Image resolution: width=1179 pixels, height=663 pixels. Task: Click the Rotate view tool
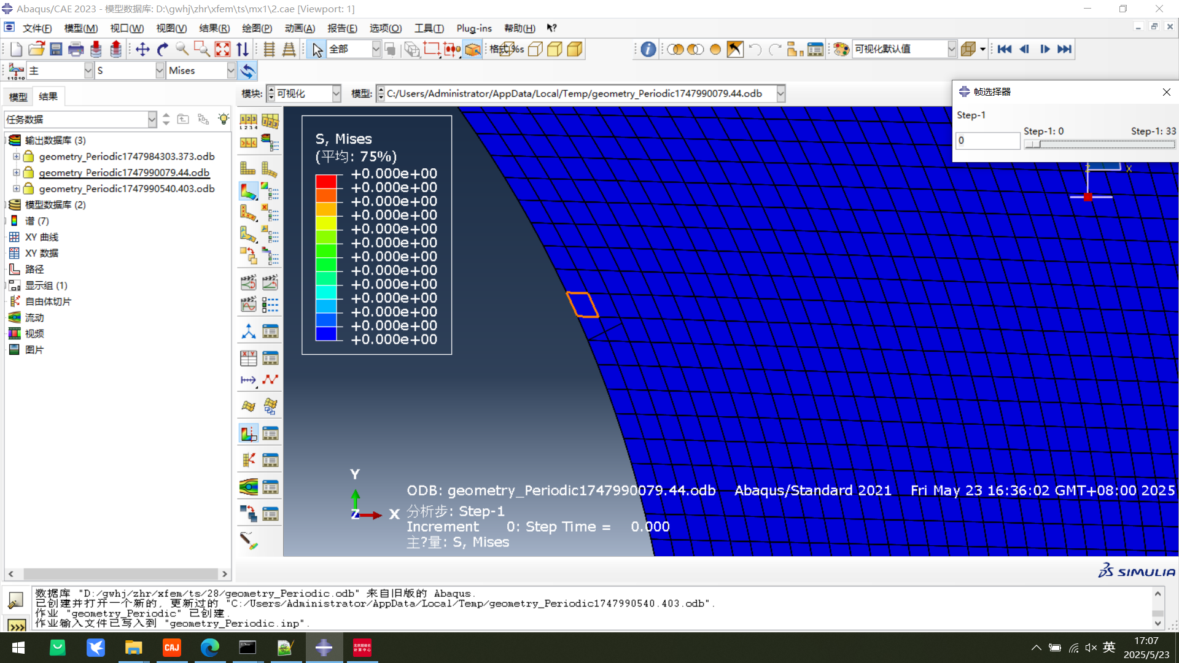[162, 49]
